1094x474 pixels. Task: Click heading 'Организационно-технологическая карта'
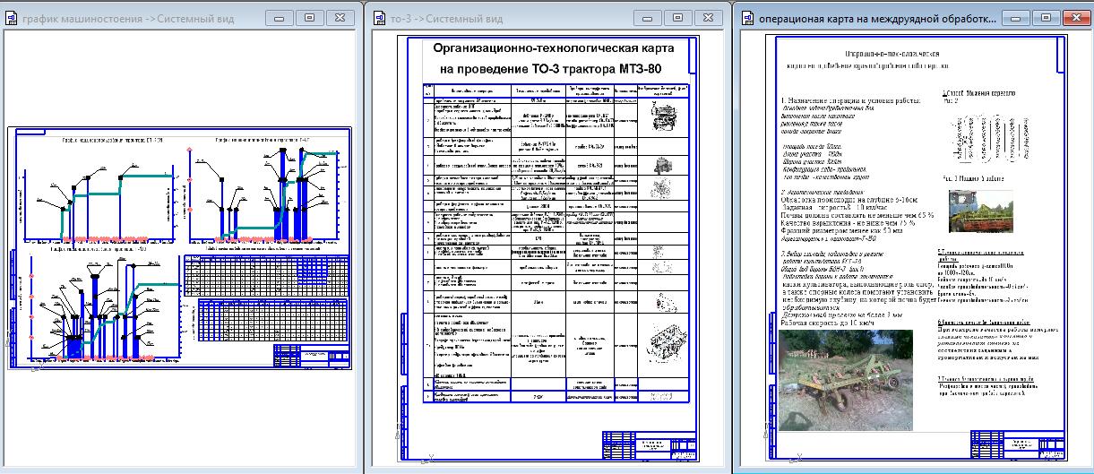tap(552, 49)
